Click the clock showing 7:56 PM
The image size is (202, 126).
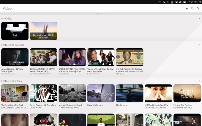click(x=193, y=2)
